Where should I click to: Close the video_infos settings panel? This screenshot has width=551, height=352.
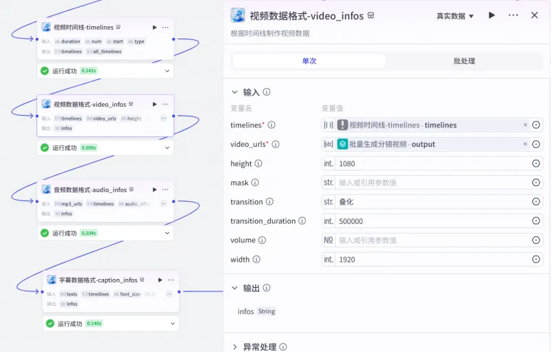[534, 15]
